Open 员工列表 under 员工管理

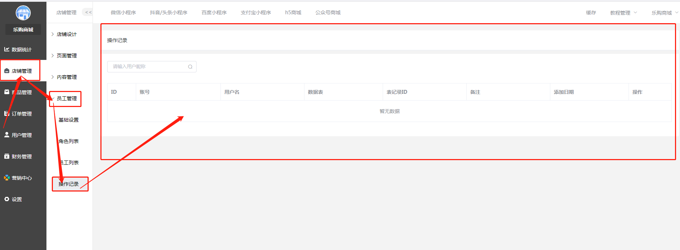pos(69,163)
